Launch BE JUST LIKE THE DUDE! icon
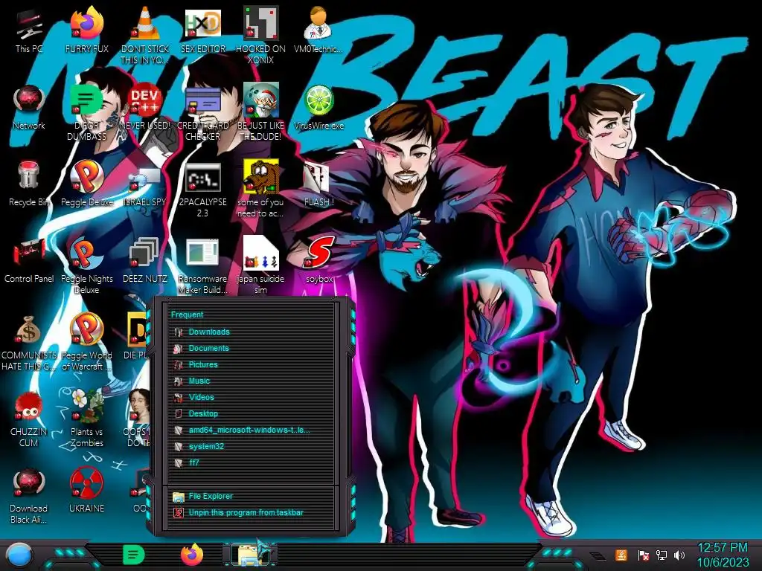 tap(260, 113)
